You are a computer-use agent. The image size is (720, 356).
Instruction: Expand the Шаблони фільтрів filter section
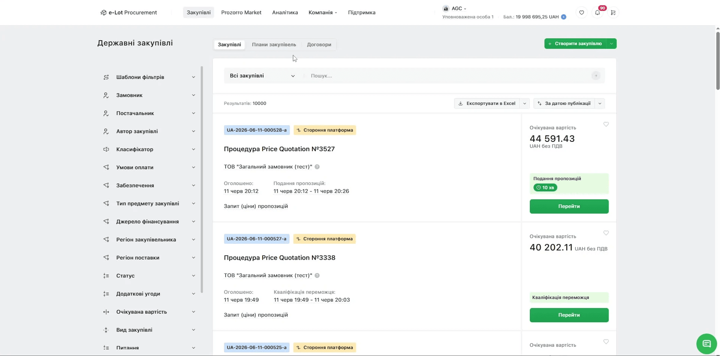(x=193, y=77)
